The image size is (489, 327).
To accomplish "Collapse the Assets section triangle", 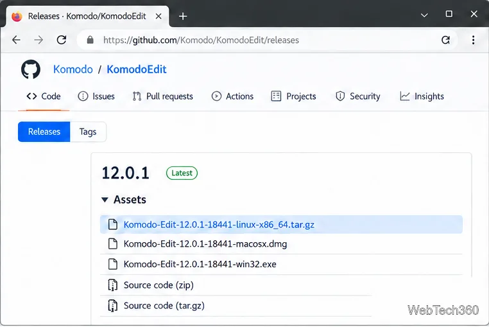I will (x=105, y=200).
